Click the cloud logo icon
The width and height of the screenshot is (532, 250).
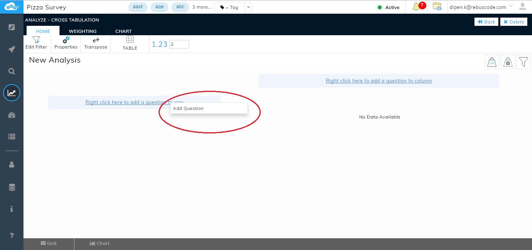point(12,7)
